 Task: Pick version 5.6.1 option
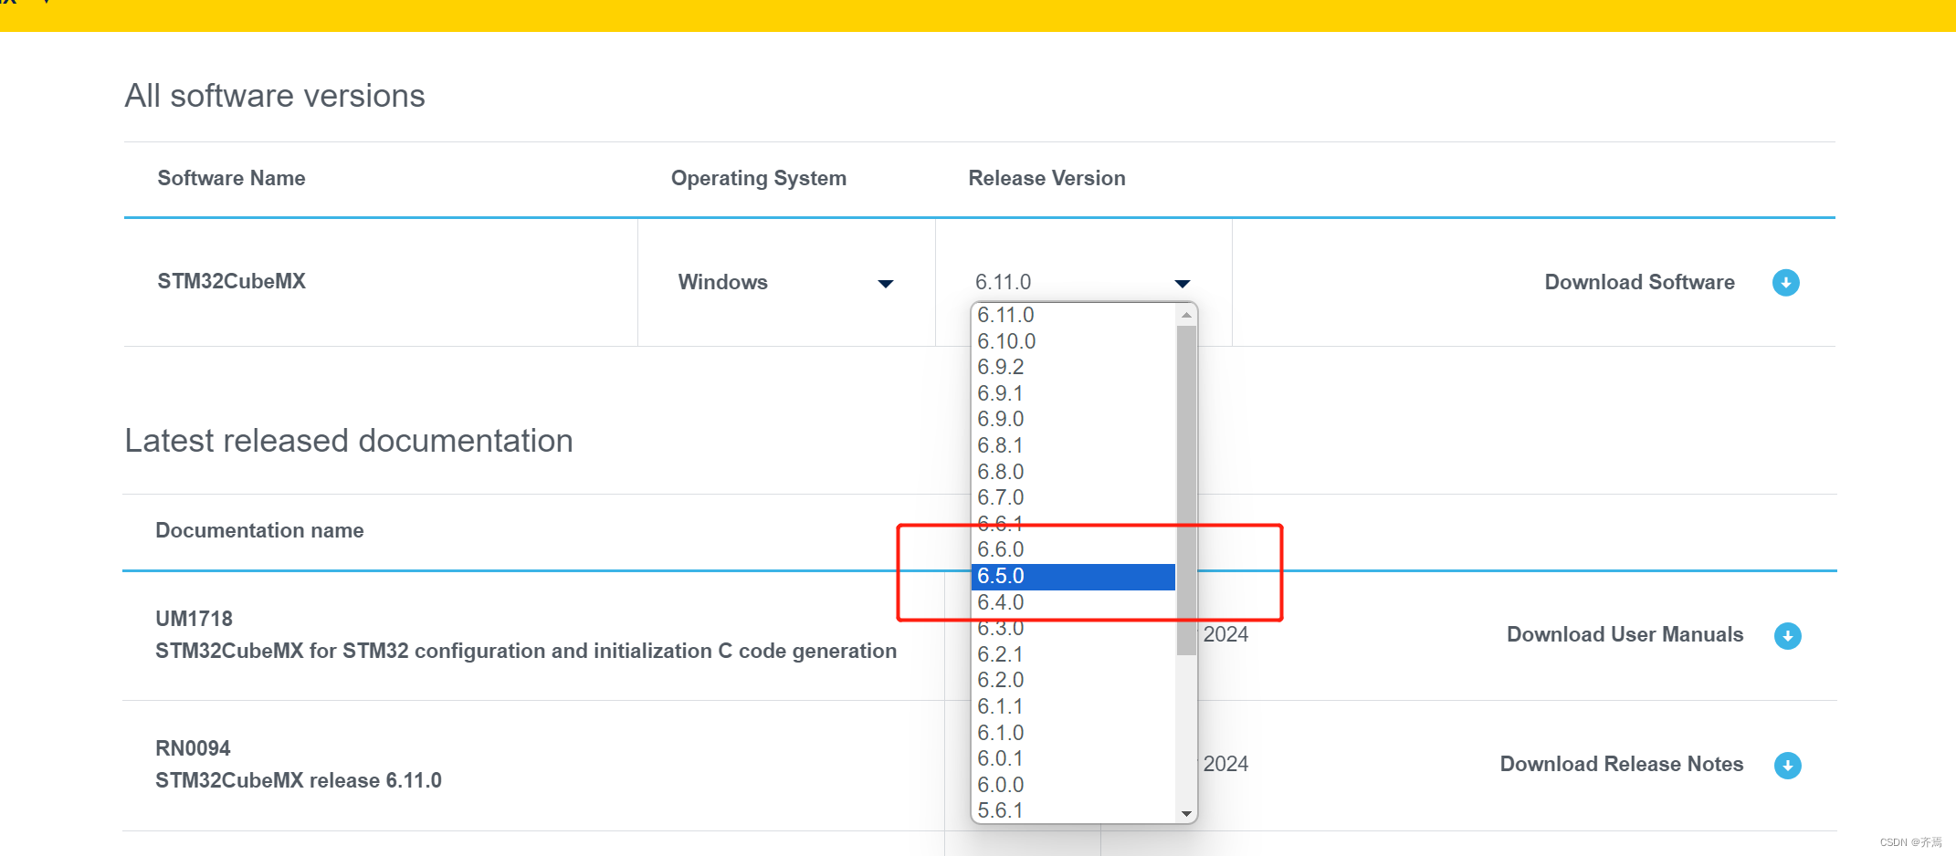[x=1074, y=810]
